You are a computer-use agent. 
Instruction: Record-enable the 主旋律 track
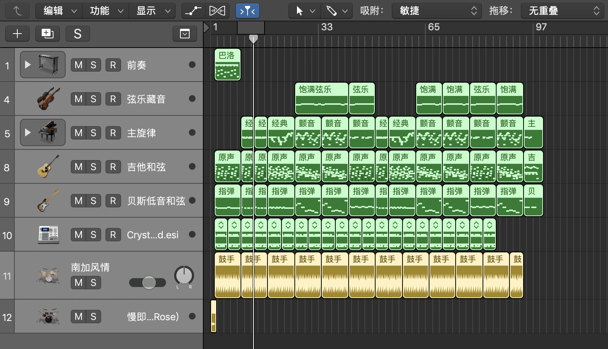click(x=113, y=133)
